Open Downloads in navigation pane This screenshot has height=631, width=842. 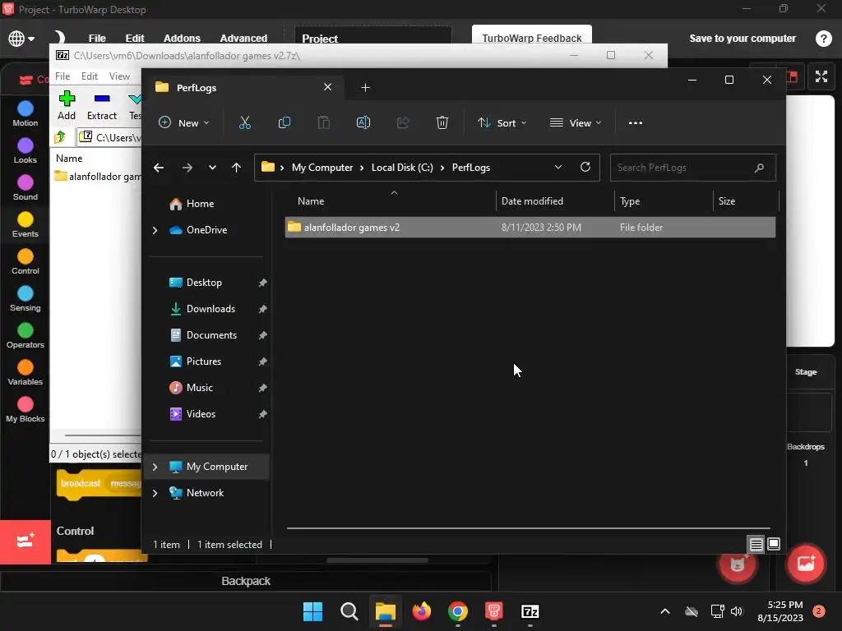point(210,309)
